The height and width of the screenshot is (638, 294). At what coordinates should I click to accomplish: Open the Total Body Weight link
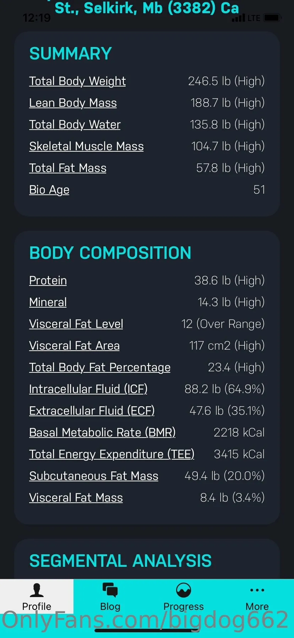(x=77, y=81)
